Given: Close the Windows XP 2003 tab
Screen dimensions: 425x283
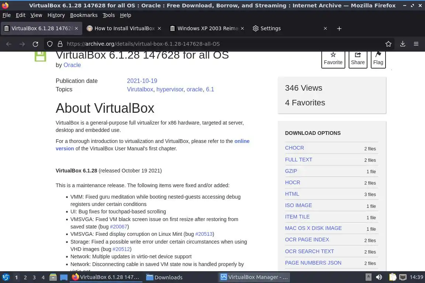Looking at the screenshot, I should click(242, 28).
